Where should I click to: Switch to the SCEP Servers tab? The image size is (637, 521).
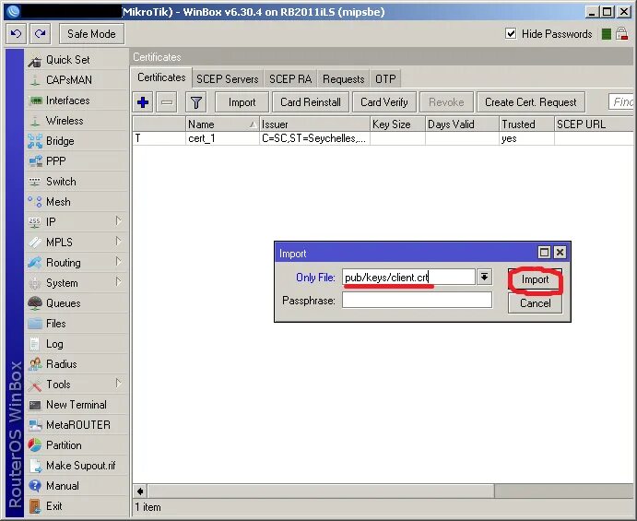click(x=228, y=78)
